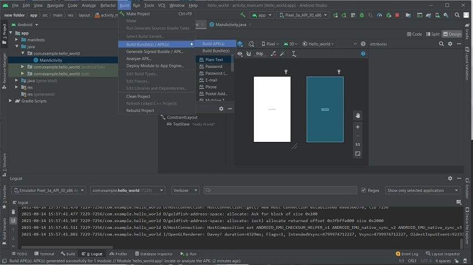Switch to the Design view mode
Image resolution: width=473 pixels, height=265 pixels.
click(x=451, y=34)
